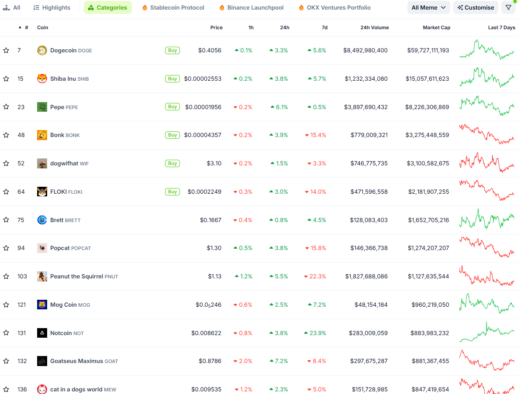Click Notcoin 7d change 23.9%

[x=315, y=333]
